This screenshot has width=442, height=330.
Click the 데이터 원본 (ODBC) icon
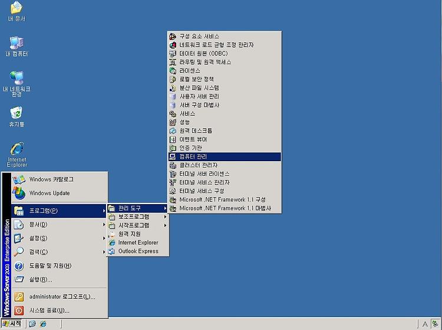tap(173, 54)
